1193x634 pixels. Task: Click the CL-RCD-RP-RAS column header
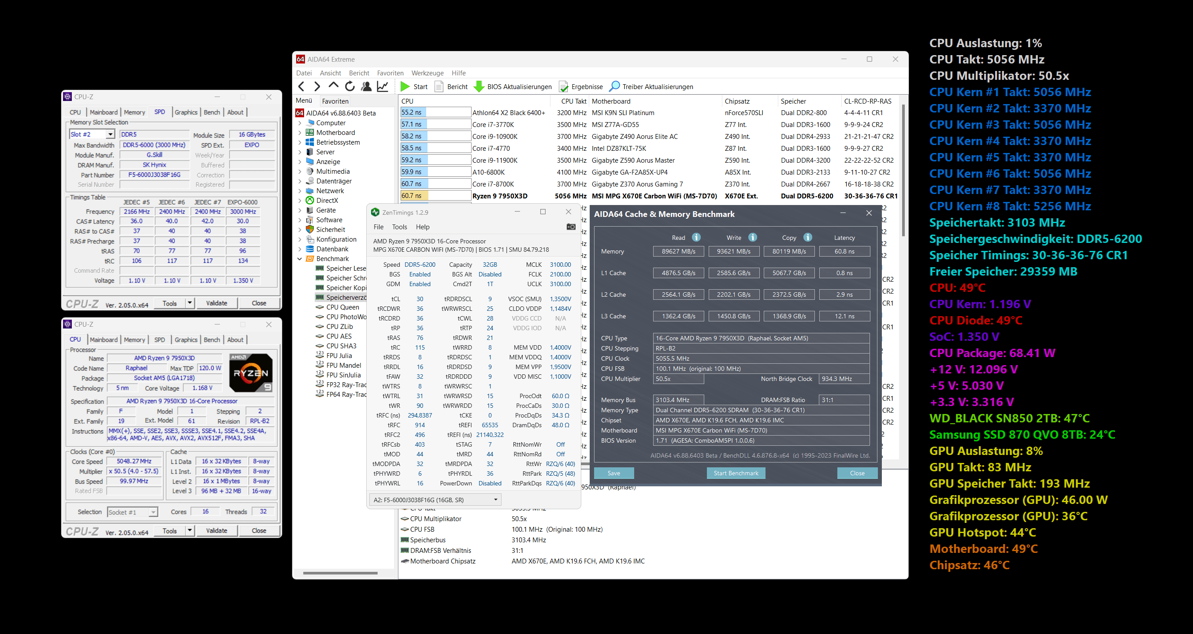tap(867, 101)
